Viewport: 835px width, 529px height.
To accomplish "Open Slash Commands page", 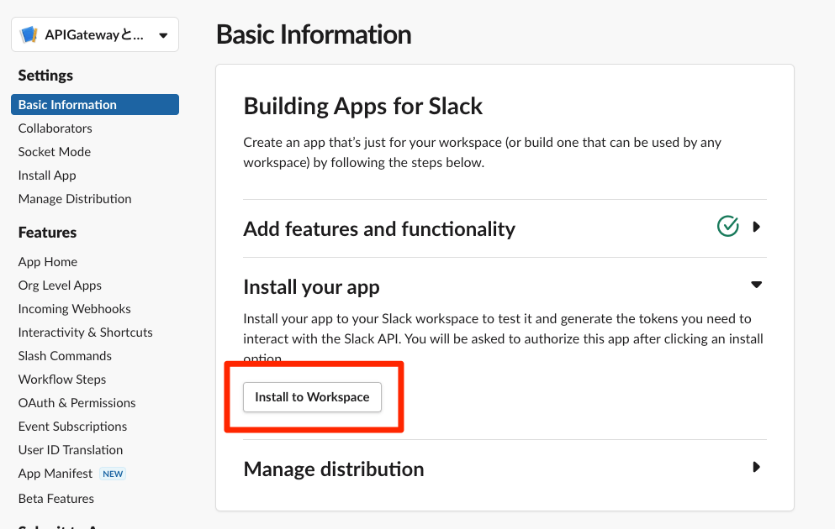I will (65, 356).
